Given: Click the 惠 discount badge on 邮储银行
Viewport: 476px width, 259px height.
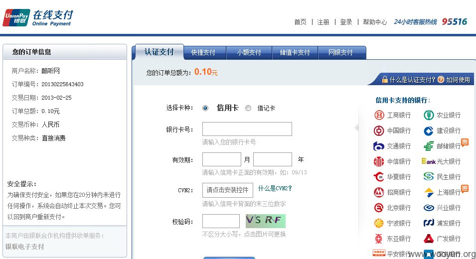Looking at the screenshot, I should click(x=465, y=142).
